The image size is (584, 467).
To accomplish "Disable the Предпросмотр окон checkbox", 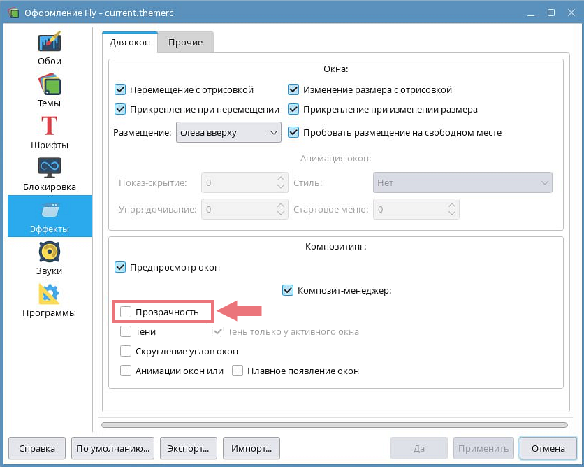I will (x=120, y=267).
